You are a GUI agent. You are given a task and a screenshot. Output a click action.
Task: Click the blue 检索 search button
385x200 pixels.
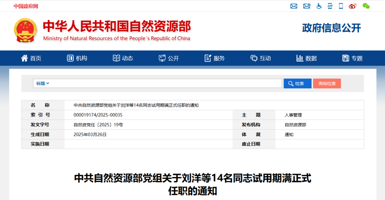(x=298, y=83)
